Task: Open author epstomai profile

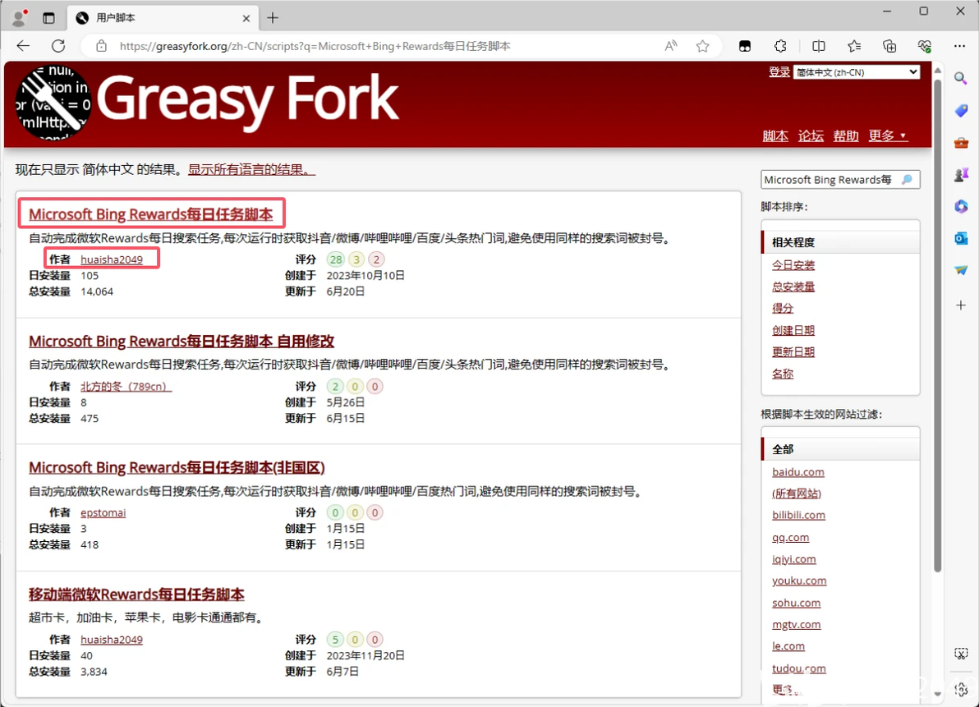Action: pyautogui.click(x=103, y=512)
